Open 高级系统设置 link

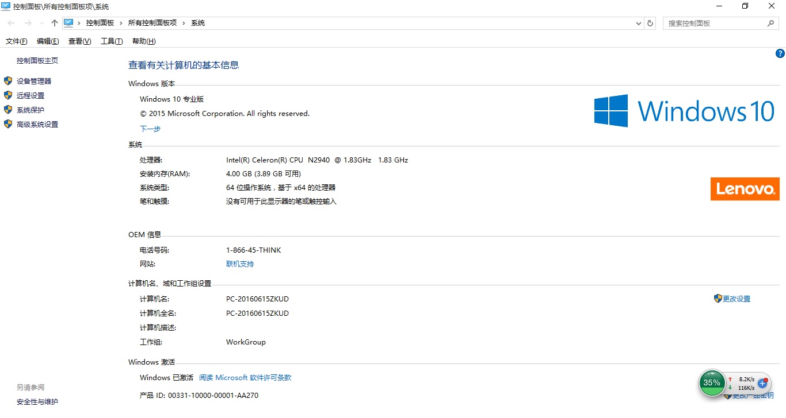pyautogui.click(x=37, y=125)
